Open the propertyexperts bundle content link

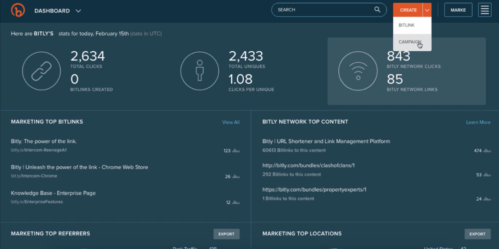pyautogui.click(x=314, y=190)
